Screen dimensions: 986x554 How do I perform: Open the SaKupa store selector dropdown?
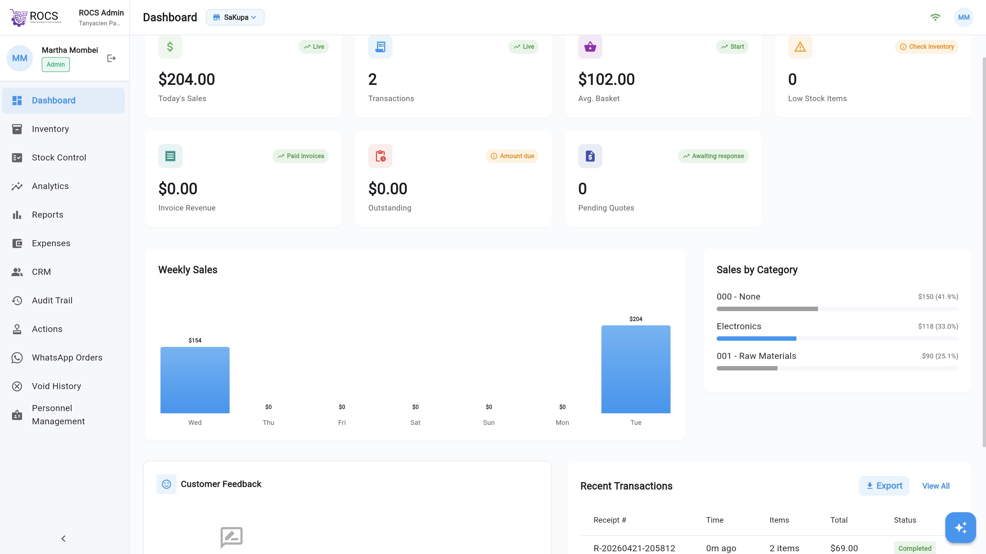(x=235, y=17)
